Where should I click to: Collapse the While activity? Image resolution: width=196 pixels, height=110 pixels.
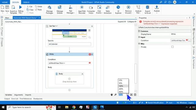[x=92, y=54]
